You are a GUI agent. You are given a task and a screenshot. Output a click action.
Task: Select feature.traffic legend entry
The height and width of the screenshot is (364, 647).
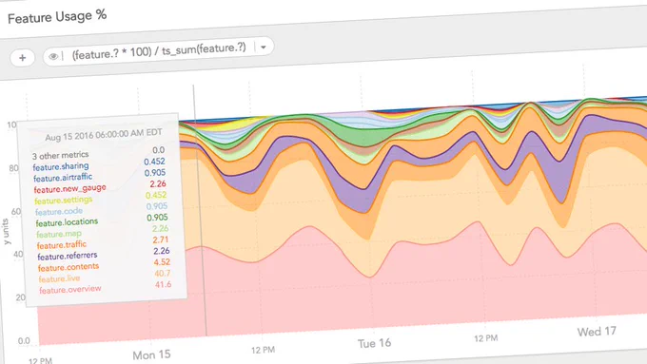(62, 245)
